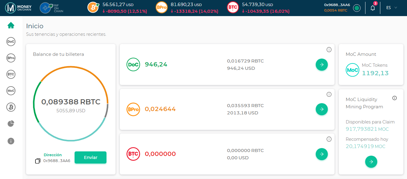Viewport: 407px width, 179px height.
Task: Click the Dirección address 0x9688...3AA6 text
Action: [57, 161]
